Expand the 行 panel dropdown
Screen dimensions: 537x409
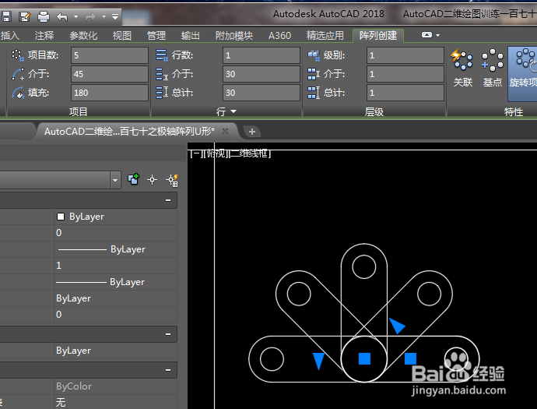[226, 111]
